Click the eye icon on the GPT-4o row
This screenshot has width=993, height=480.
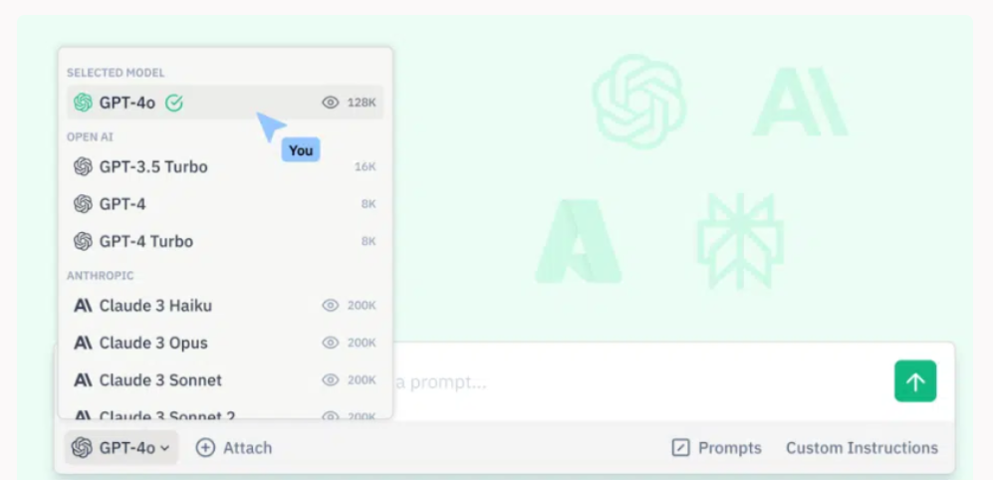tap(331, 103)
